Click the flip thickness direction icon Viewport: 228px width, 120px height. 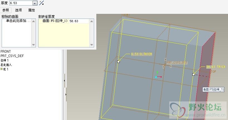point(41,3)
